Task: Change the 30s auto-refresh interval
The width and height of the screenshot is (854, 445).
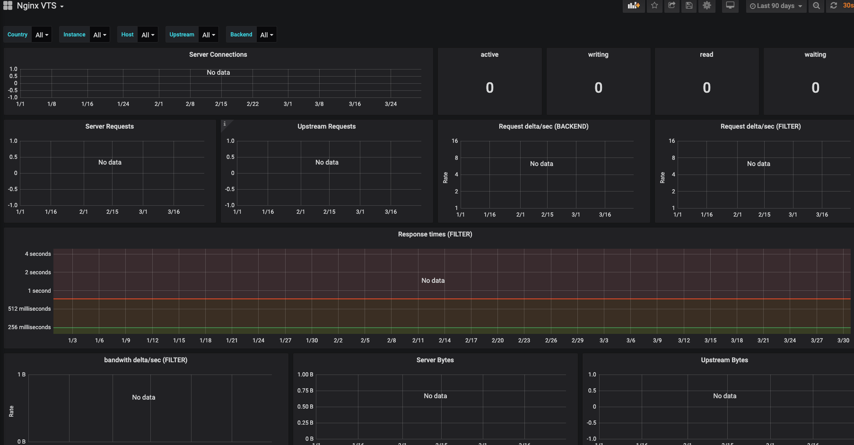Action: pos(848,6)
